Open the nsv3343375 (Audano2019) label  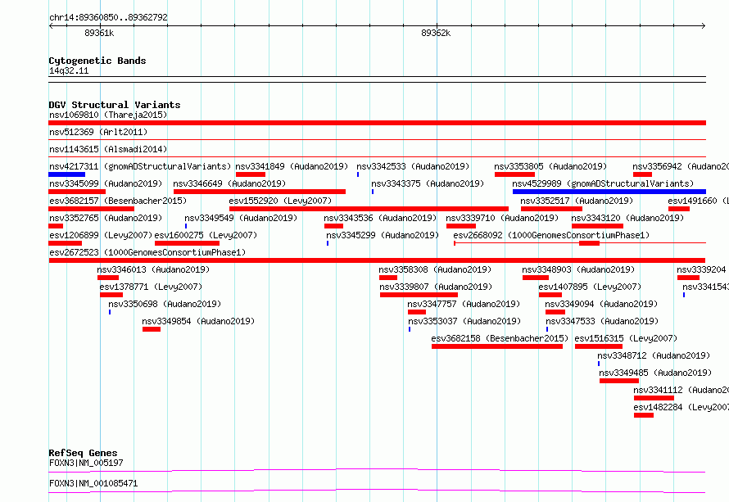click(x=428, y=183)
